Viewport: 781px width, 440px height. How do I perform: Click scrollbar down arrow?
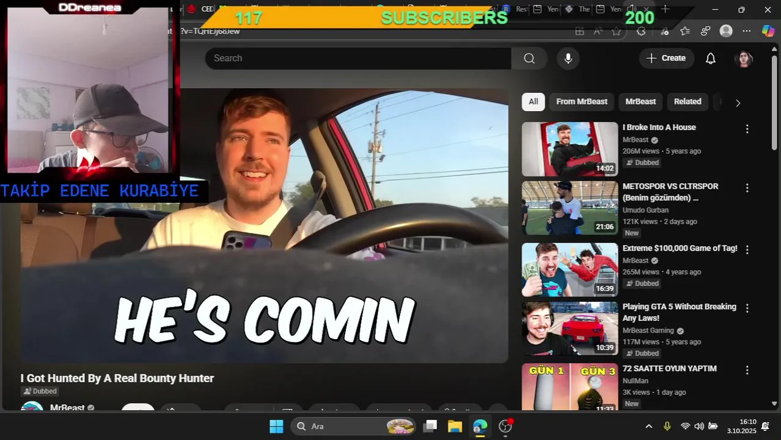point(774,404)
